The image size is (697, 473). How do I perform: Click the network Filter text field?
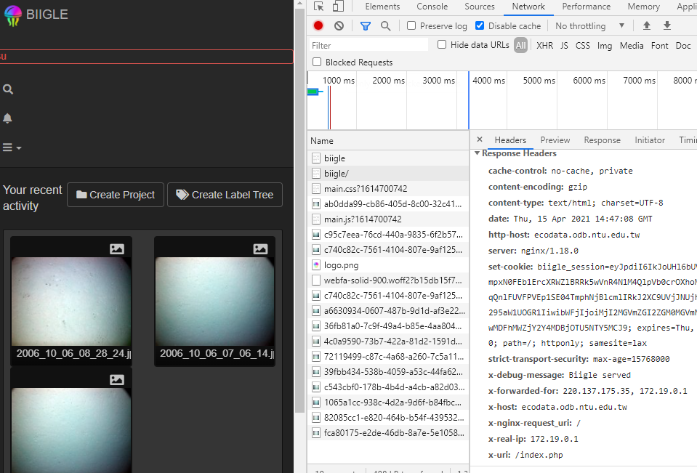click(x=368, y=45)
